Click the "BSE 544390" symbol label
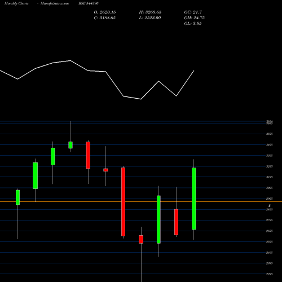 [89, 3]
